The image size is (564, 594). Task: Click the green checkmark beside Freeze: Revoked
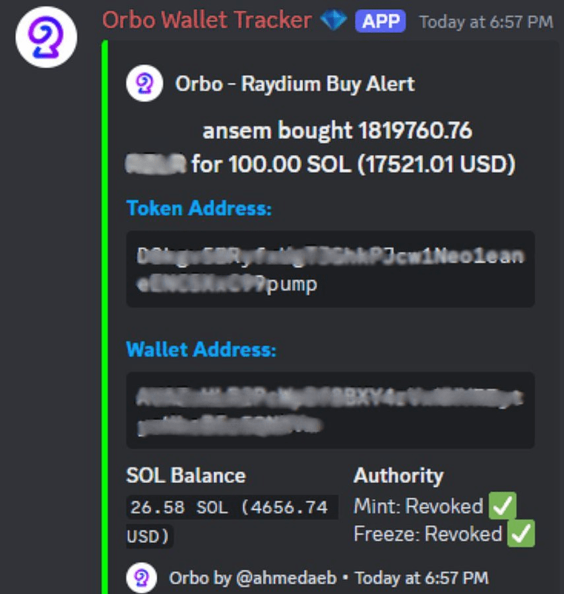pos(521,533)
